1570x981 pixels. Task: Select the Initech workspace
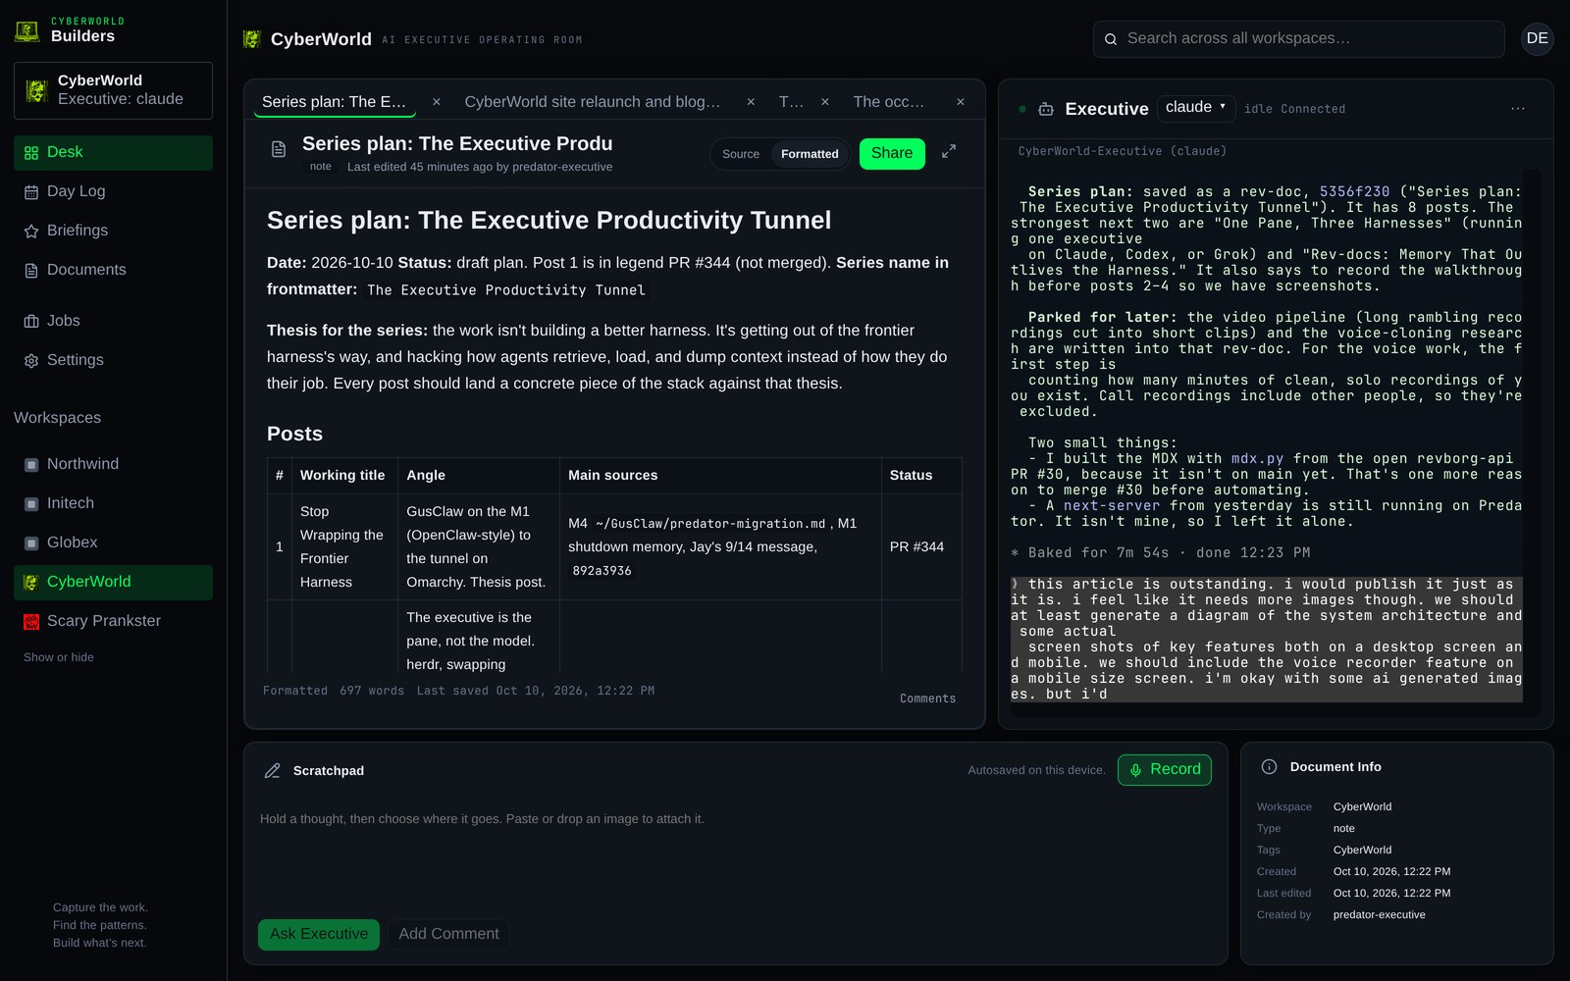pos(113,503)
